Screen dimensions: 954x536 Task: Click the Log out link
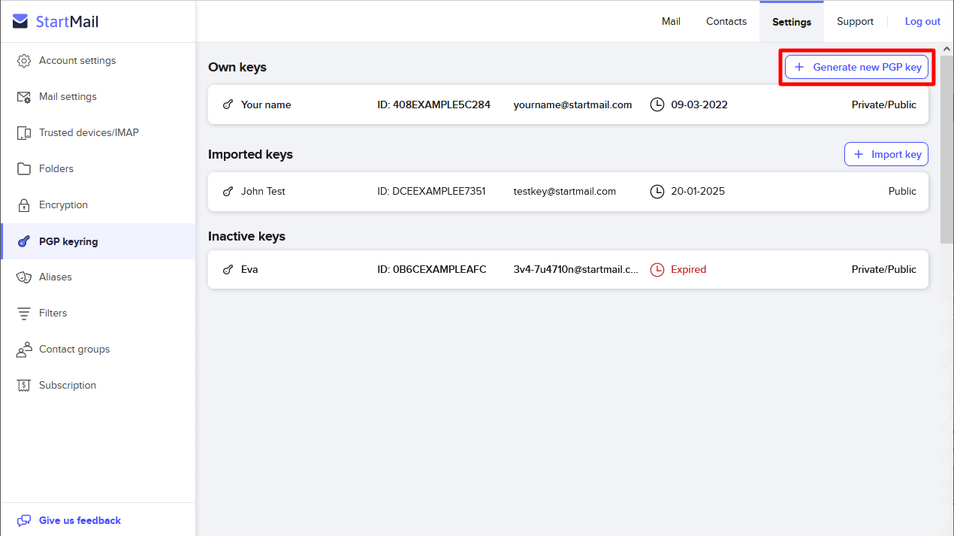tap(922, 22)
